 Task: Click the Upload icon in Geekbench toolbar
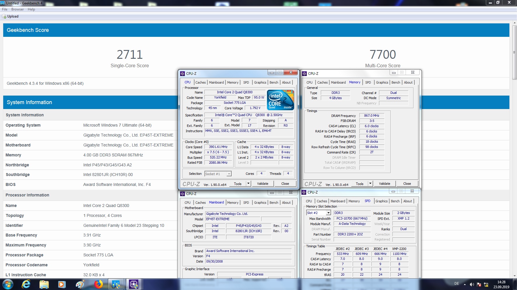click(x=4, y=17)
